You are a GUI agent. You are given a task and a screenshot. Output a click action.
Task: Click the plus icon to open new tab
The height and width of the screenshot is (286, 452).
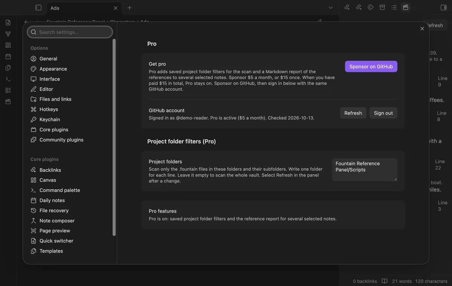[130, 8]
